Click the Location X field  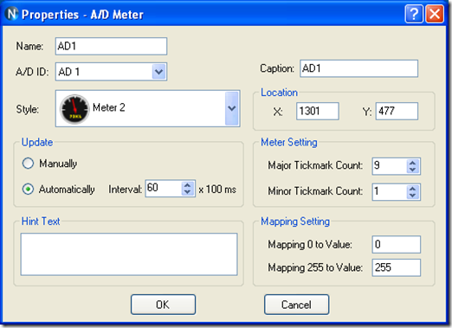click(318, 111)
